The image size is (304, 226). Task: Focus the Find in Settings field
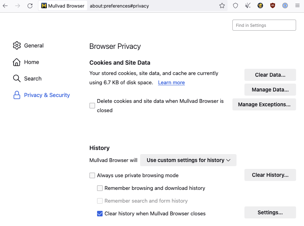[x=264, y=25]
